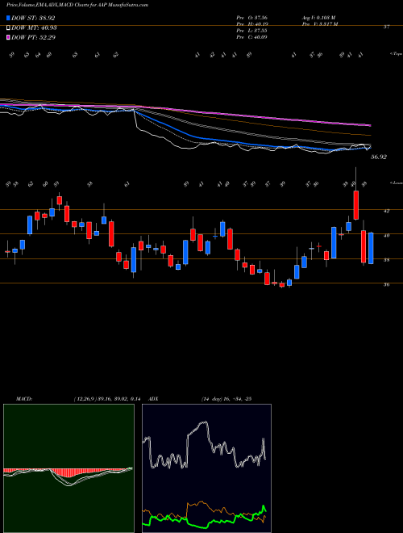
Task: Click the ADX panel heading label
Action: click(x=154, y=399)
